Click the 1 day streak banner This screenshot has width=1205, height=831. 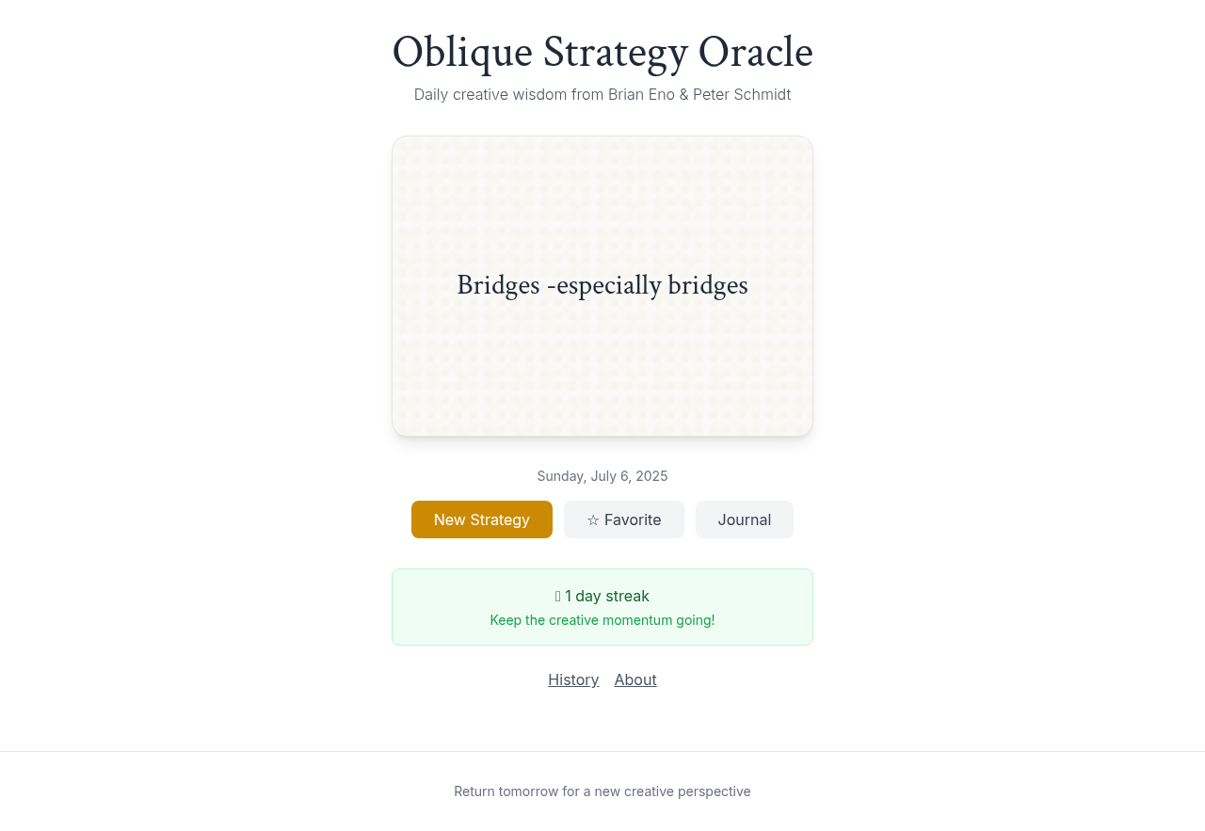tap(602, 606)
